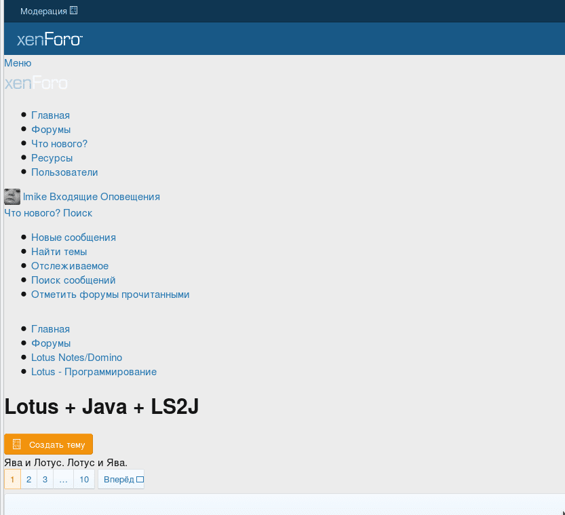Open Пользователи in main navigation
This screenshot has width=565, height=515.
(x=64, y=172)
